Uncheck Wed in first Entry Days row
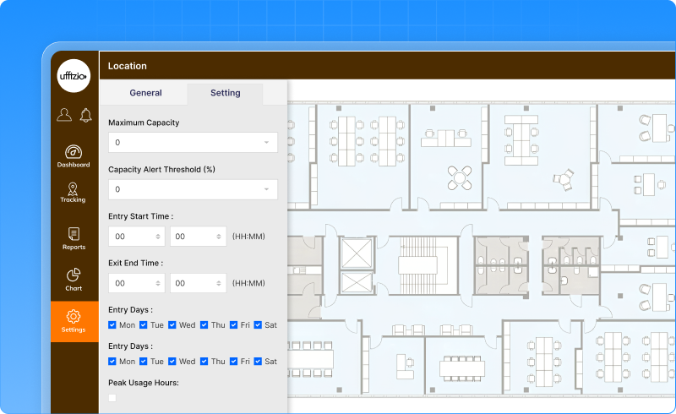The image size is (676, 414). tap(173, 324)
